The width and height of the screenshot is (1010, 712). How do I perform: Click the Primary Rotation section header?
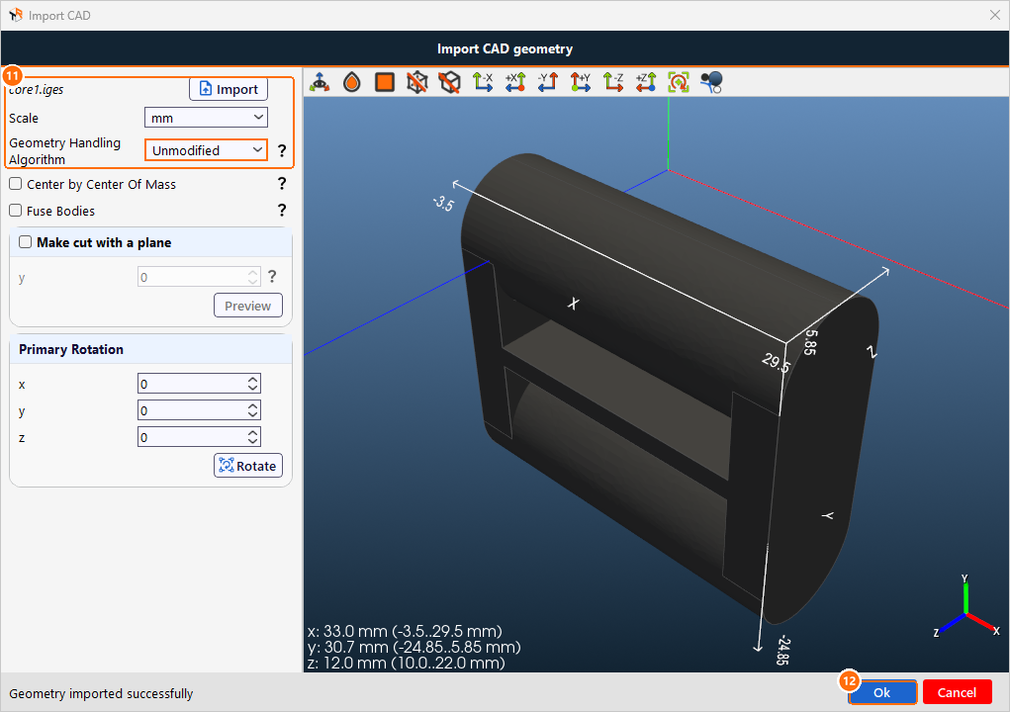150,349
